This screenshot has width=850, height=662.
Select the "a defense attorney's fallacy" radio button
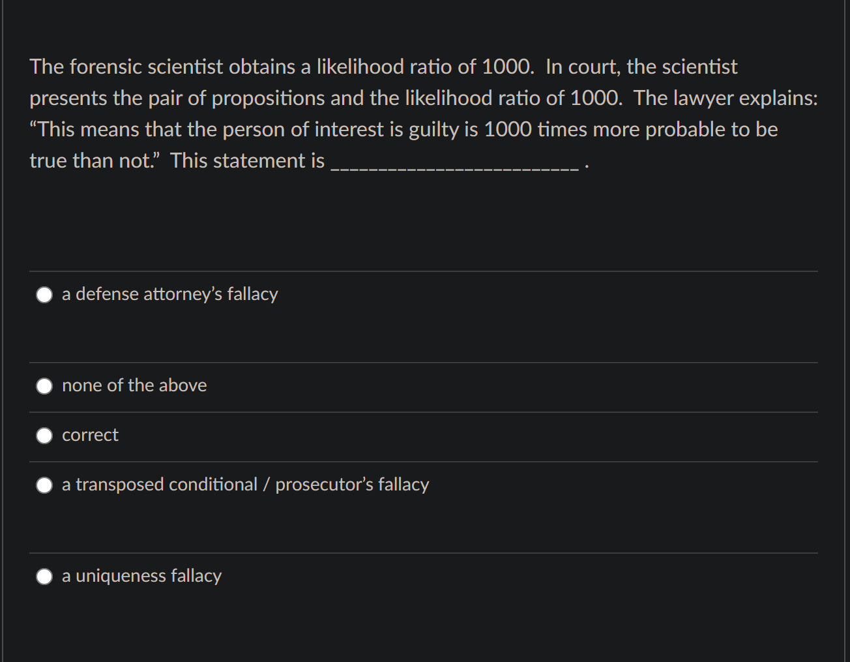(44, 294)
